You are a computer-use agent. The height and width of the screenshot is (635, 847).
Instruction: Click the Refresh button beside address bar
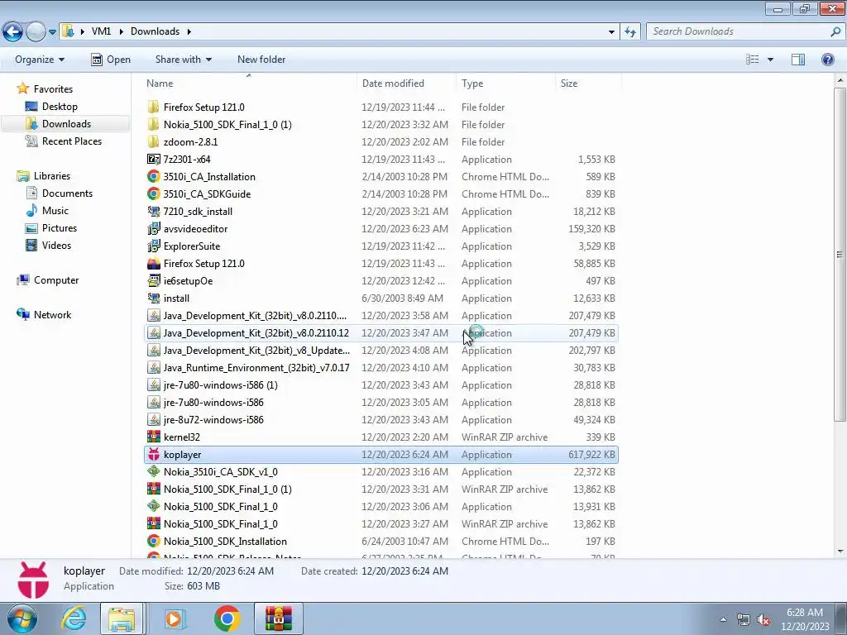(630, 32)
